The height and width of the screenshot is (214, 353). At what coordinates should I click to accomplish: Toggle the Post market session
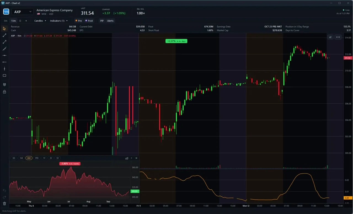89,21
